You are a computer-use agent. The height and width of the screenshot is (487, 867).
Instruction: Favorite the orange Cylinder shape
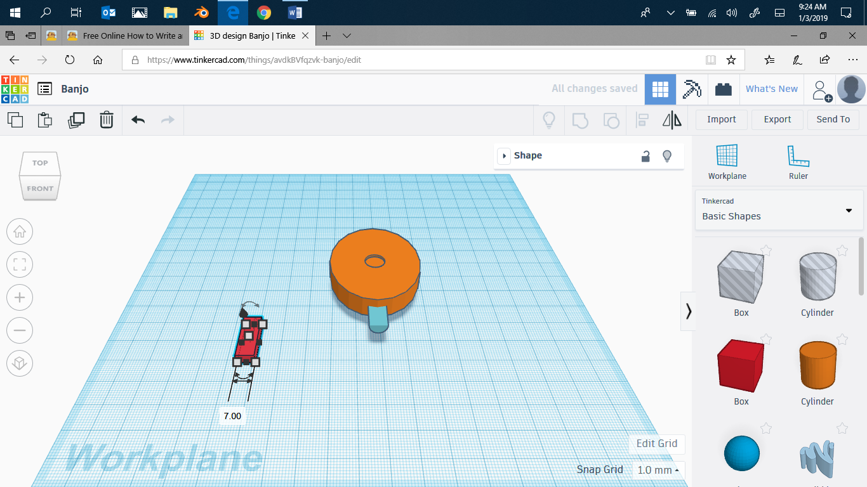tap(842, 339)
